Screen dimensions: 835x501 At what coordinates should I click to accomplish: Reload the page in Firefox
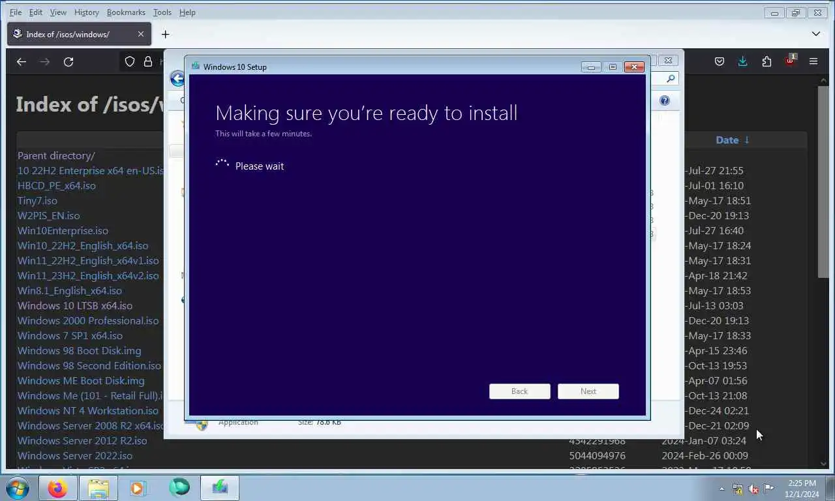click(68, 61)
